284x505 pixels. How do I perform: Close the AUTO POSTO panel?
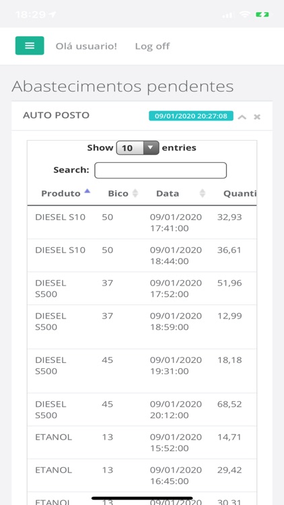pyautogui.click(x=257, y=117)
